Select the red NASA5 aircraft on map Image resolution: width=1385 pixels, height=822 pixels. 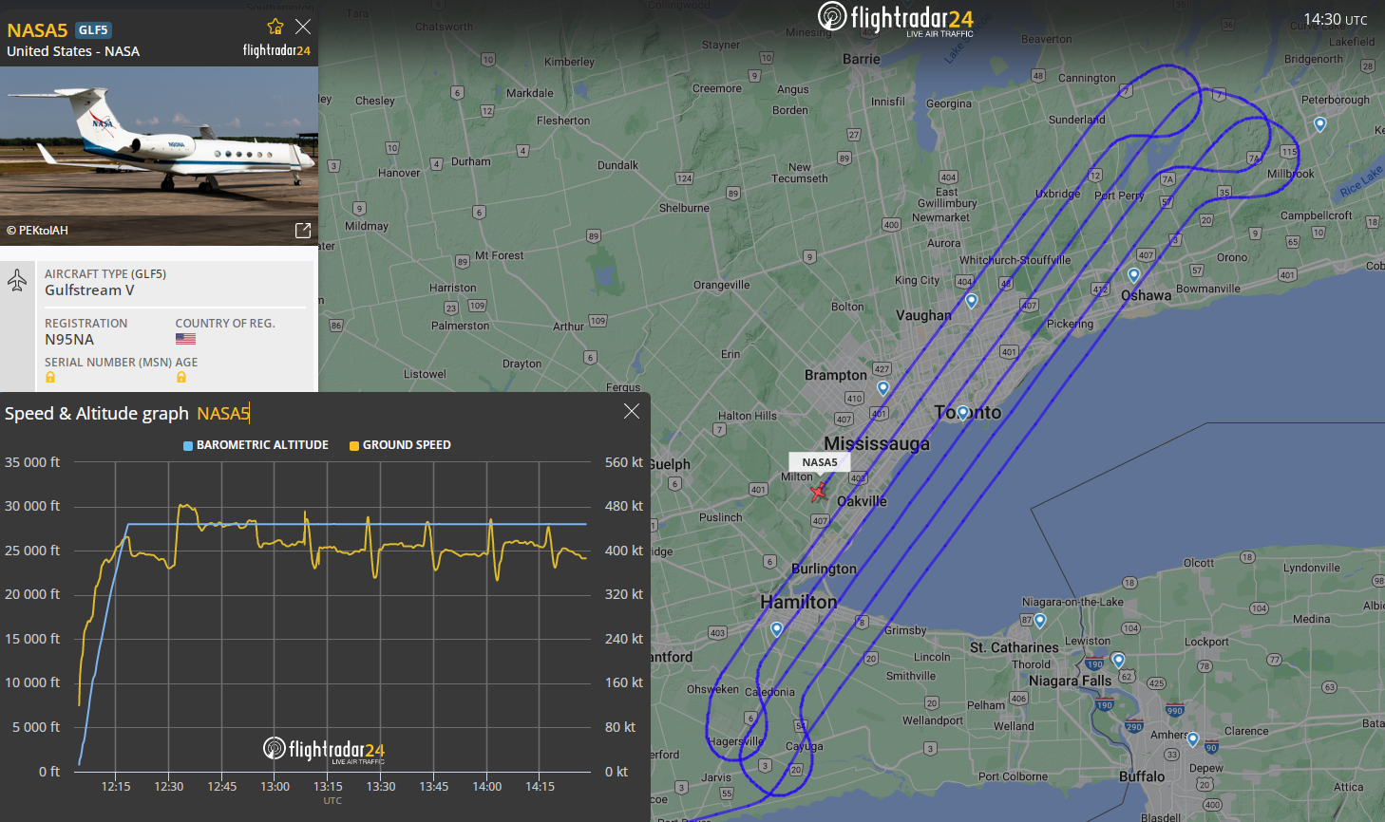(818, 491)
